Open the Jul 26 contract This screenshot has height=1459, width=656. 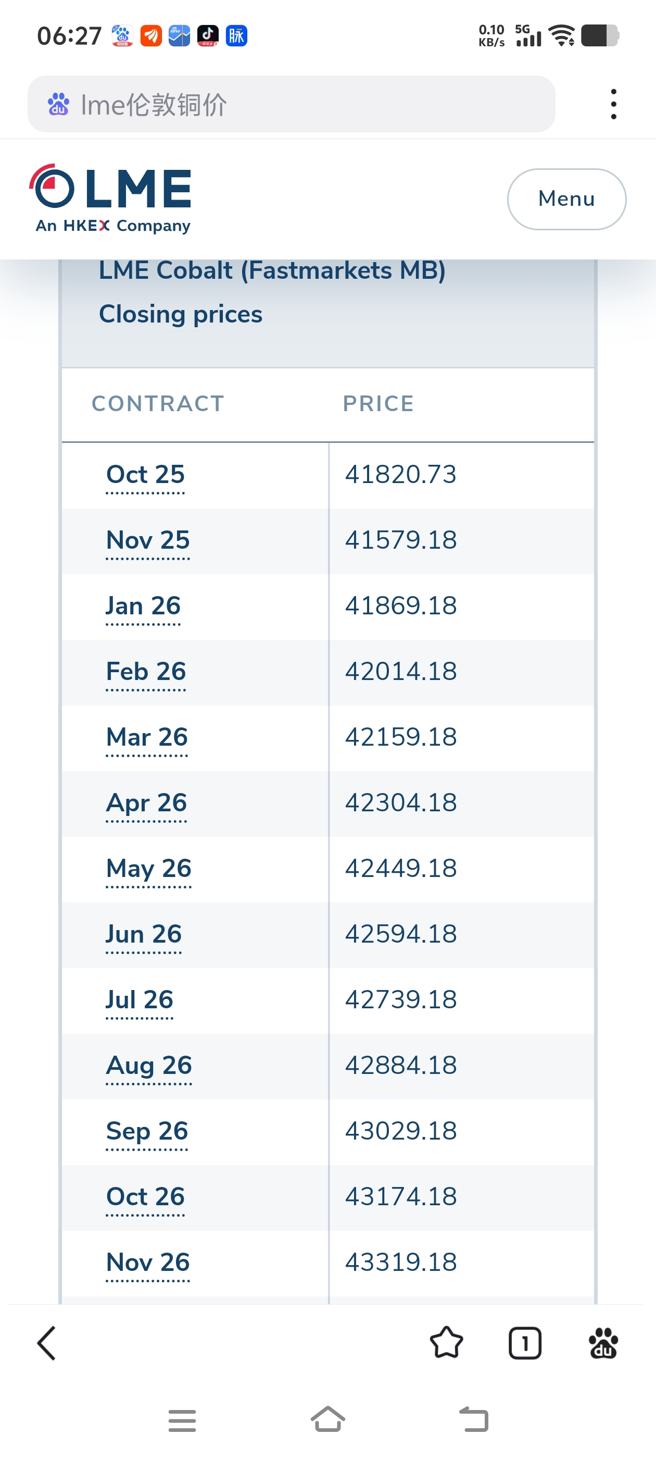point(139,1000)
